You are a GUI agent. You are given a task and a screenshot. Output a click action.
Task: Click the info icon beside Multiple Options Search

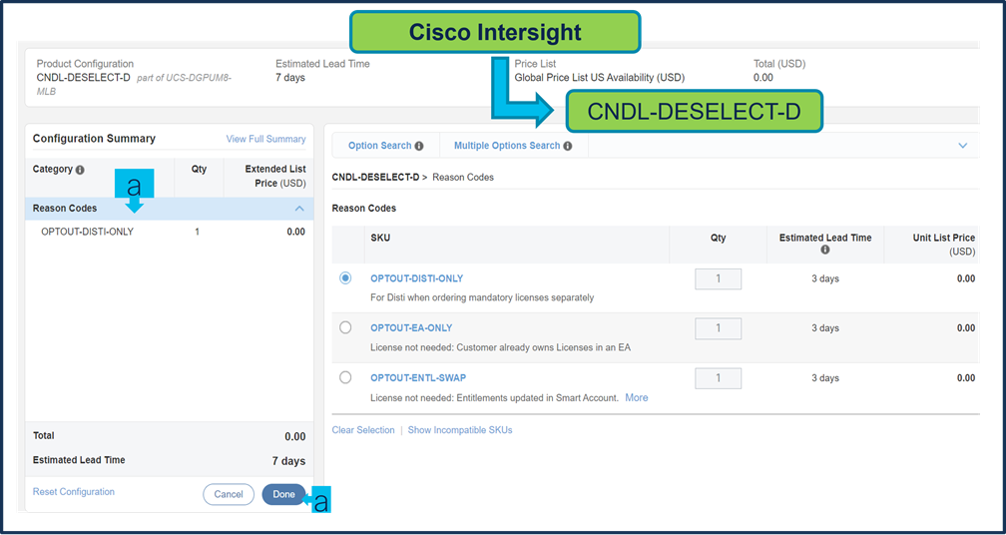567,147
